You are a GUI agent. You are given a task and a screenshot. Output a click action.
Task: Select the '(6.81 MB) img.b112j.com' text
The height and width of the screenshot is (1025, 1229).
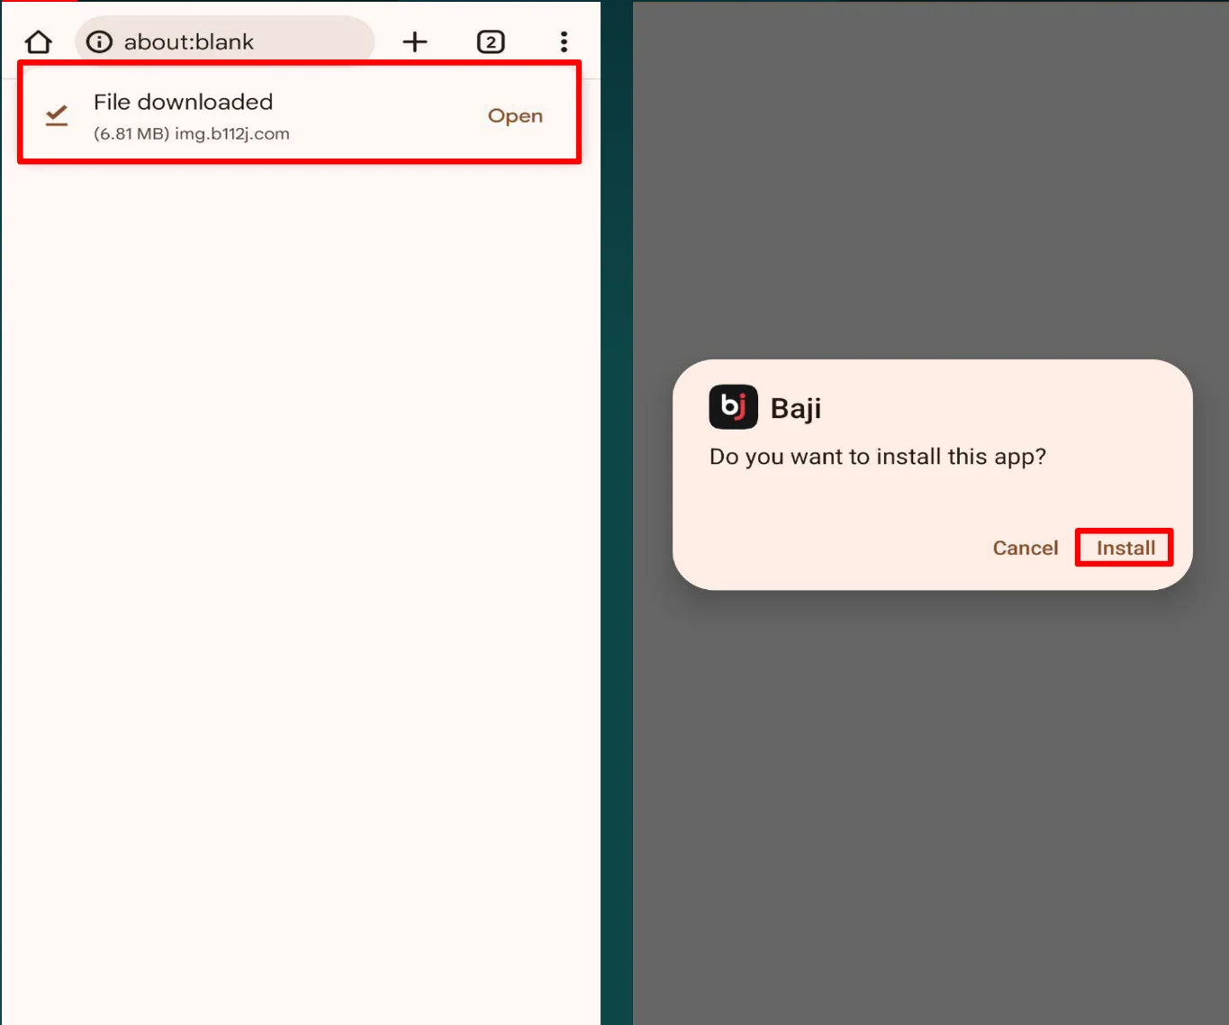[x=192, y=133]
